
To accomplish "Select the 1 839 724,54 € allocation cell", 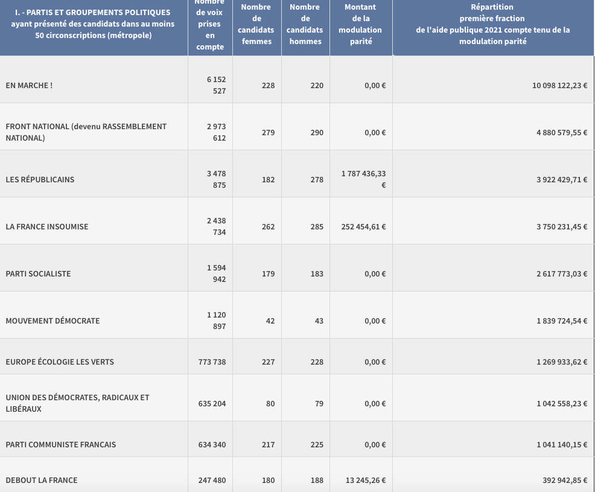I will pyautogui.click(x=562, y=321).
